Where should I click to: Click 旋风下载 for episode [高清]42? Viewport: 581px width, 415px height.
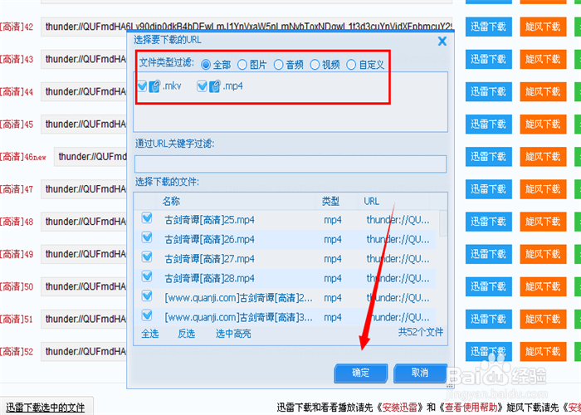[x=543, y=27]
